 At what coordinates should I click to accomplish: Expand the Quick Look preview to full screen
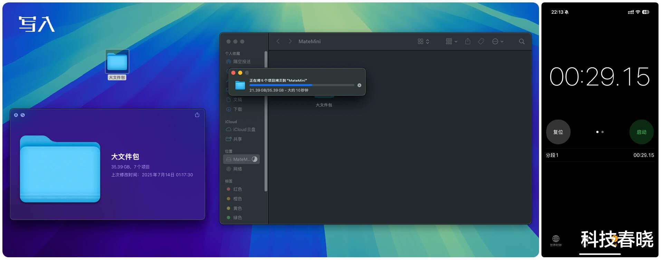(x=23, y=115)
